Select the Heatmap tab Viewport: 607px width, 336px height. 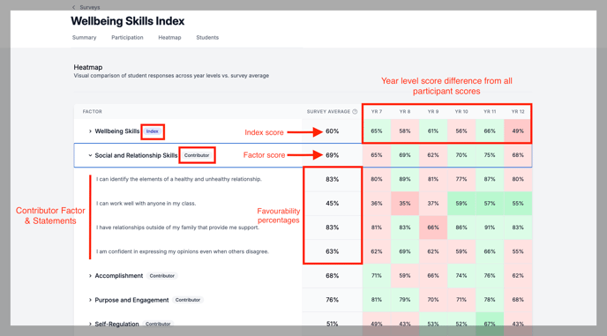coord(169,38)
